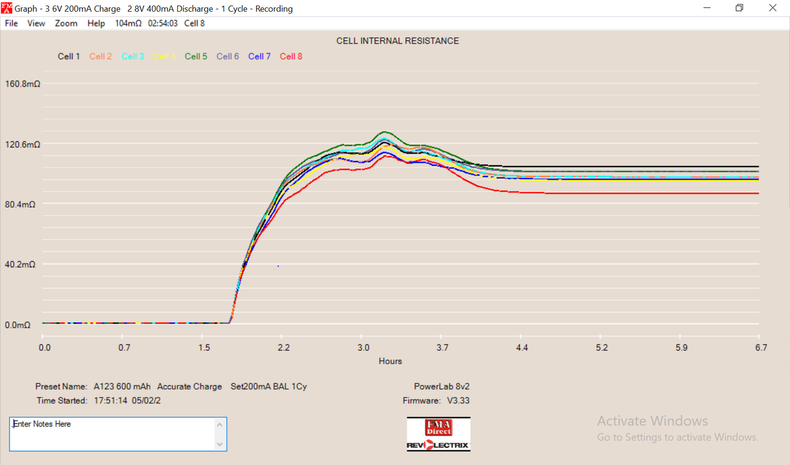Toggle Cell 3 legend label

[x=133, y=56]
